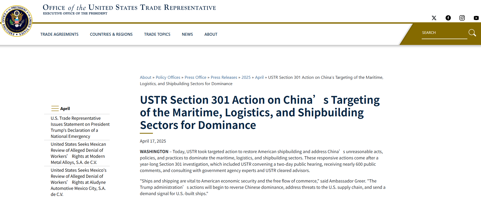The width and height of the screenshot is (481, 198).
Task: Open the Instagram social icon
Action: tap(462, 18)
